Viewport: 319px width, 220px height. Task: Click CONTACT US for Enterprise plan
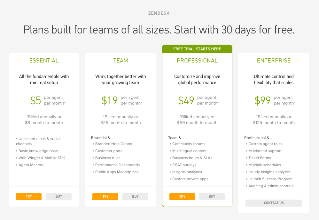(x=274, y=203)
